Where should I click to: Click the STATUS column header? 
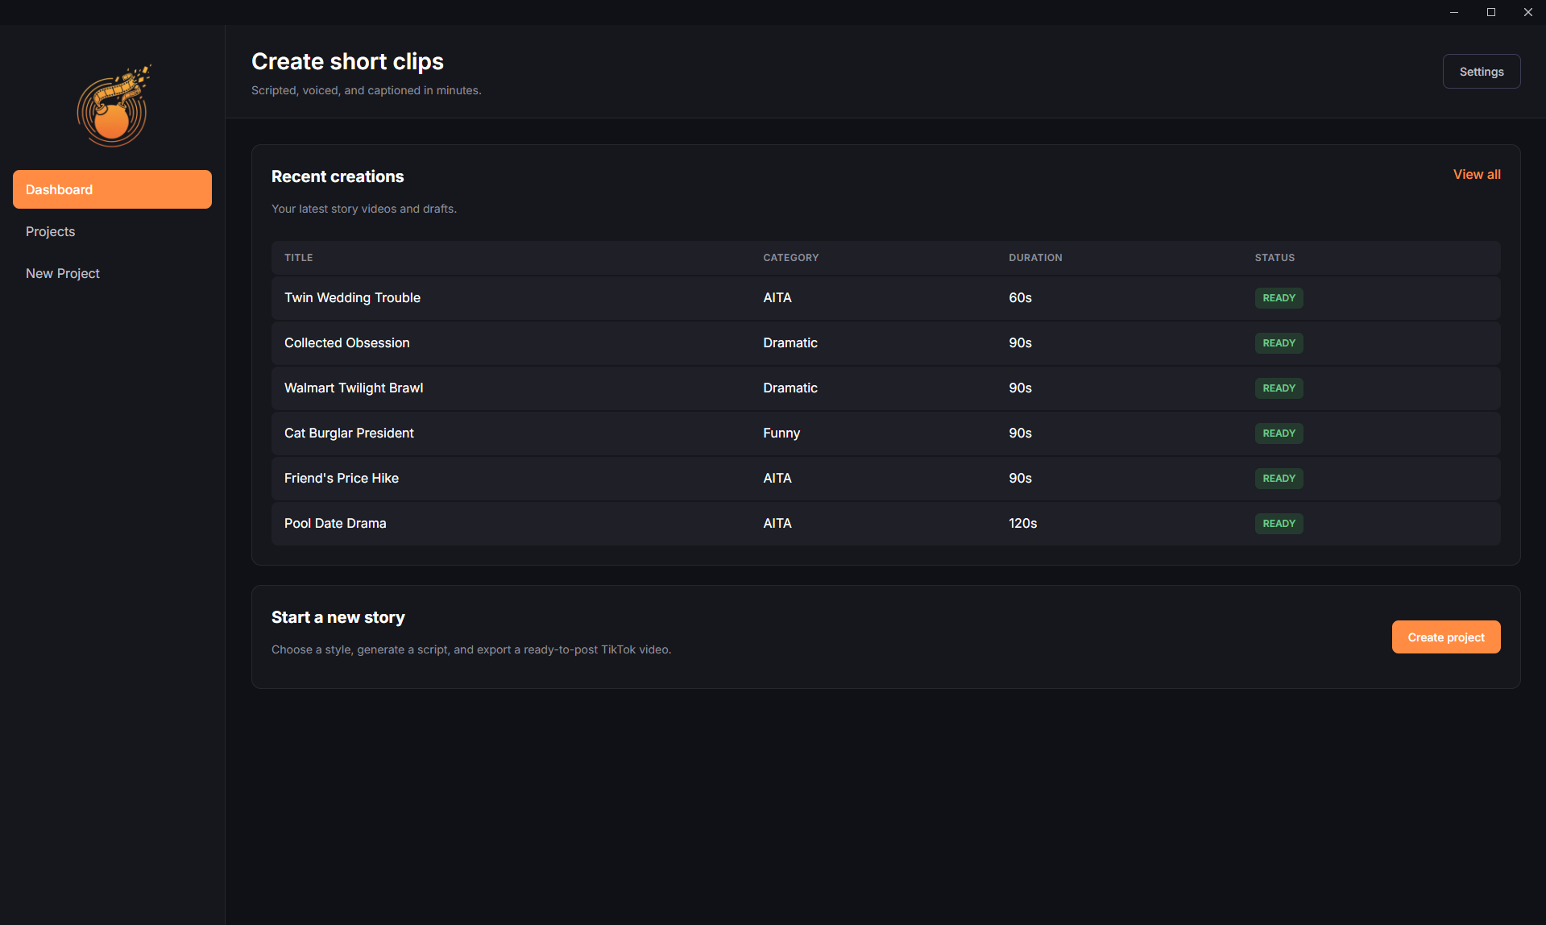coord(1274,257)
